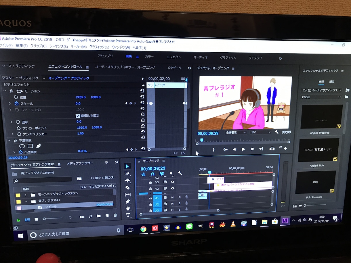Select the Type (T) tool
Screen dimensions: 351x263
click(128, 215)
